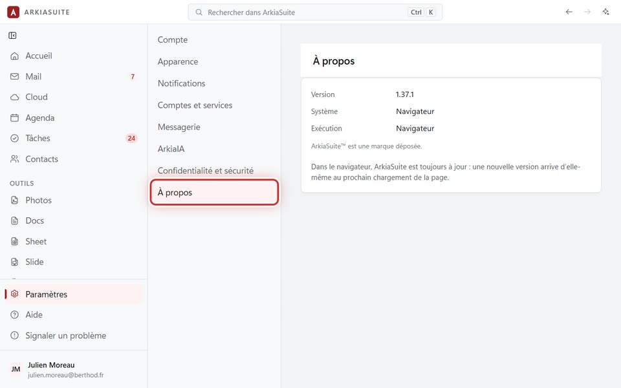Viewport: 621px width, 388px height.
Task: Open the Accueil page
Action: [x=74, y=56]
